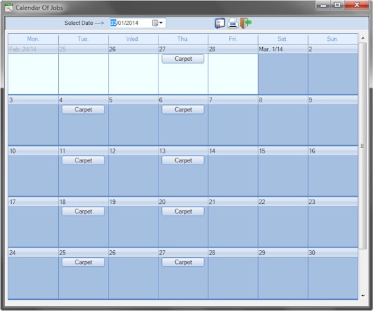
Task: Select day 5 in the calendar
Action: 133,120
